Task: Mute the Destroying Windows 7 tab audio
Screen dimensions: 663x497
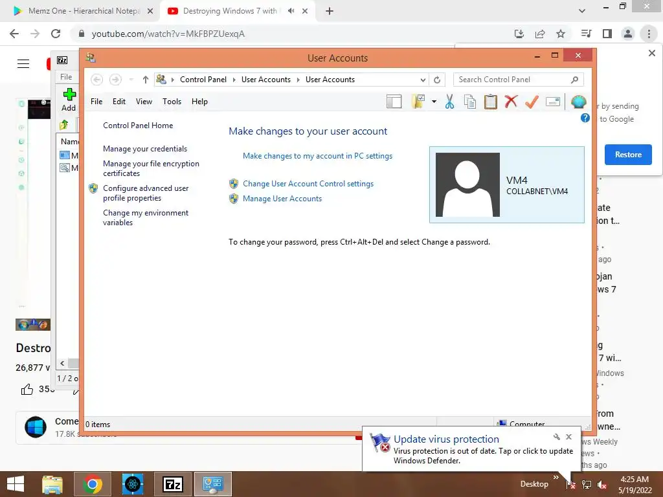Action: [291, 11]
